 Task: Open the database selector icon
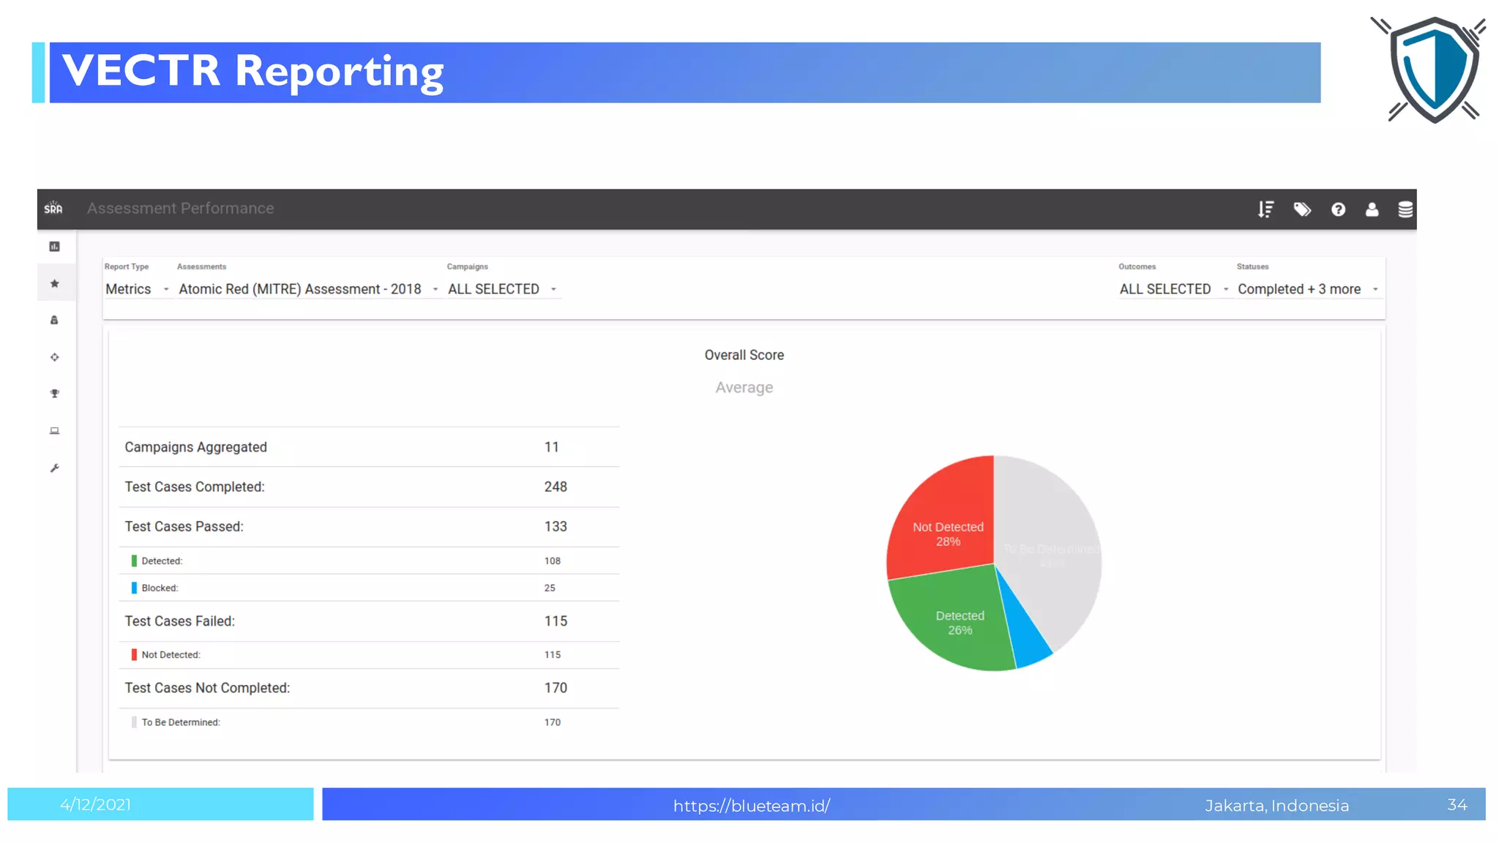(1405, 209)
